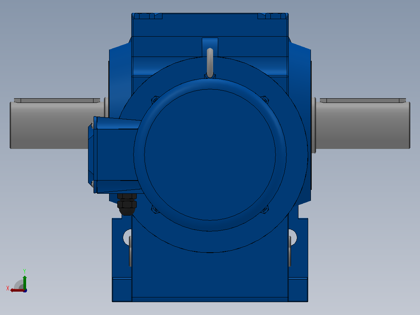Select the gray output shaft on the right side

click(362, 125)
